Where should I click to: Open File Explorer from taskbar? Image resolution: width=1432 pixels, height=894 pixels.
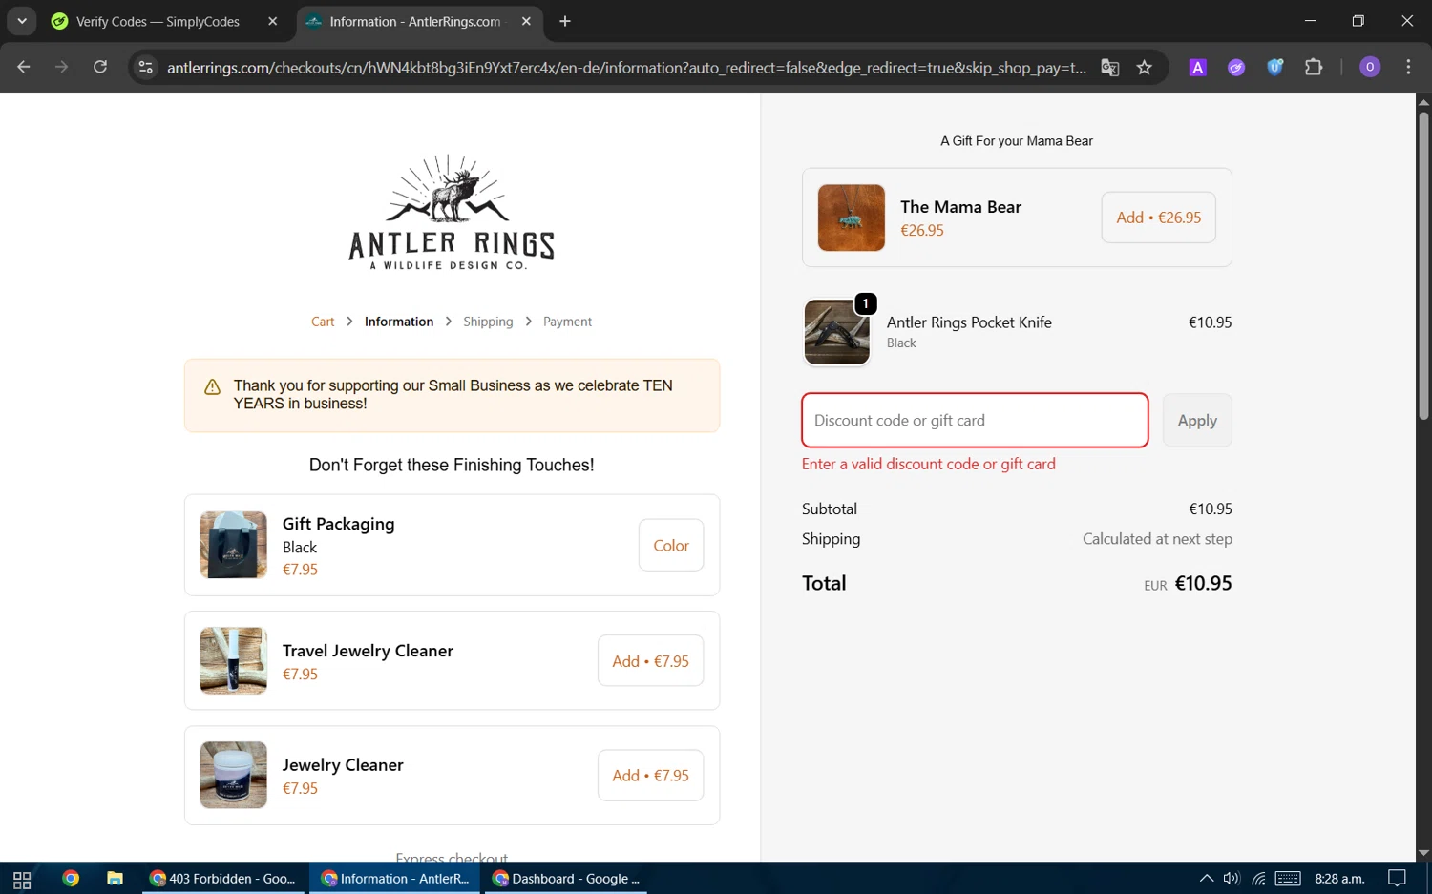[x=115, y=879]
